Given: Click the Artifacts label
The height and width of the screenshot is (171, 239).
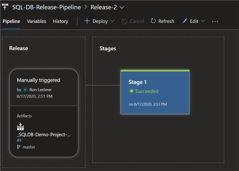Looking at the screenshot, I should (24, 116).
